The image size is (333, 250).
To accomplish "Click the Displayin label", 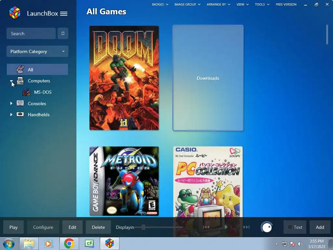I will point(125,227).
